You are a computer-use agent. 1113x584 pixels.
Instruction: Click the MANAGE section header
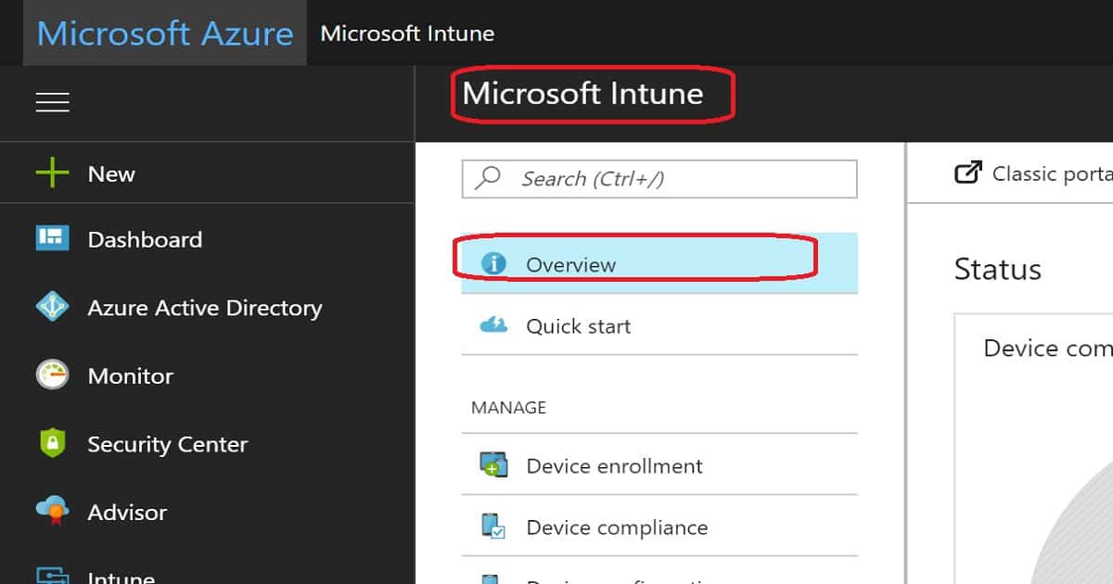pyautogui.click(x=508, y=408)
